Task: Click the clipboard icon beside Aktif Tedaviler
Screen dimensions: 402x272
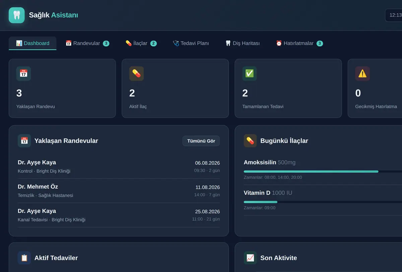Action: point(24,258)
